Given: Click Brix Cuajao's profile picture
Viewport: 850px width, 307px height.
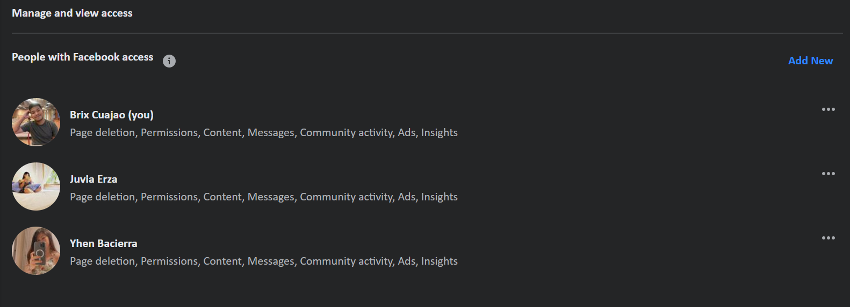Looking at the screenshot, I should [36, 122].
